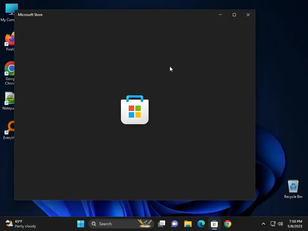Minimize the Microsoft Store window

[220, 15]
